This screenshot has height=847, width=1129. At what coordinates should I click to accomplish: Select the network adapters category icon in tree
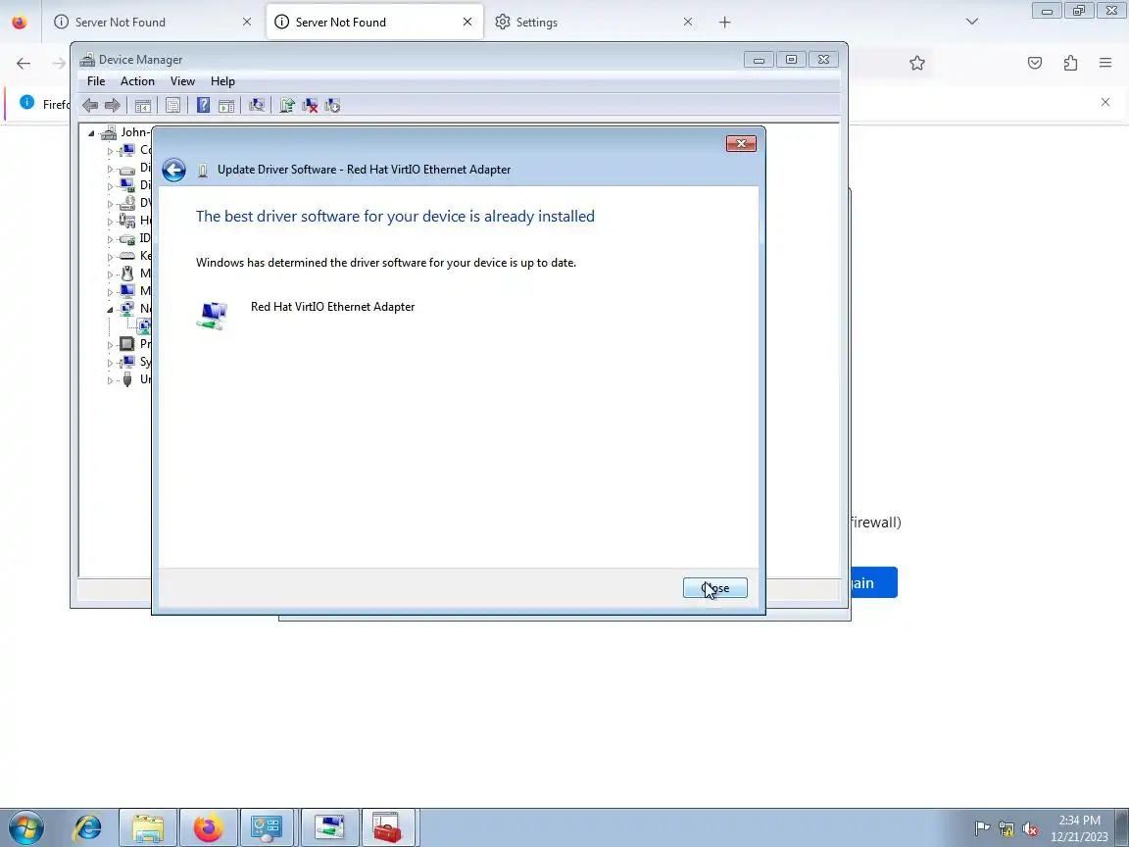coord(126,309)
